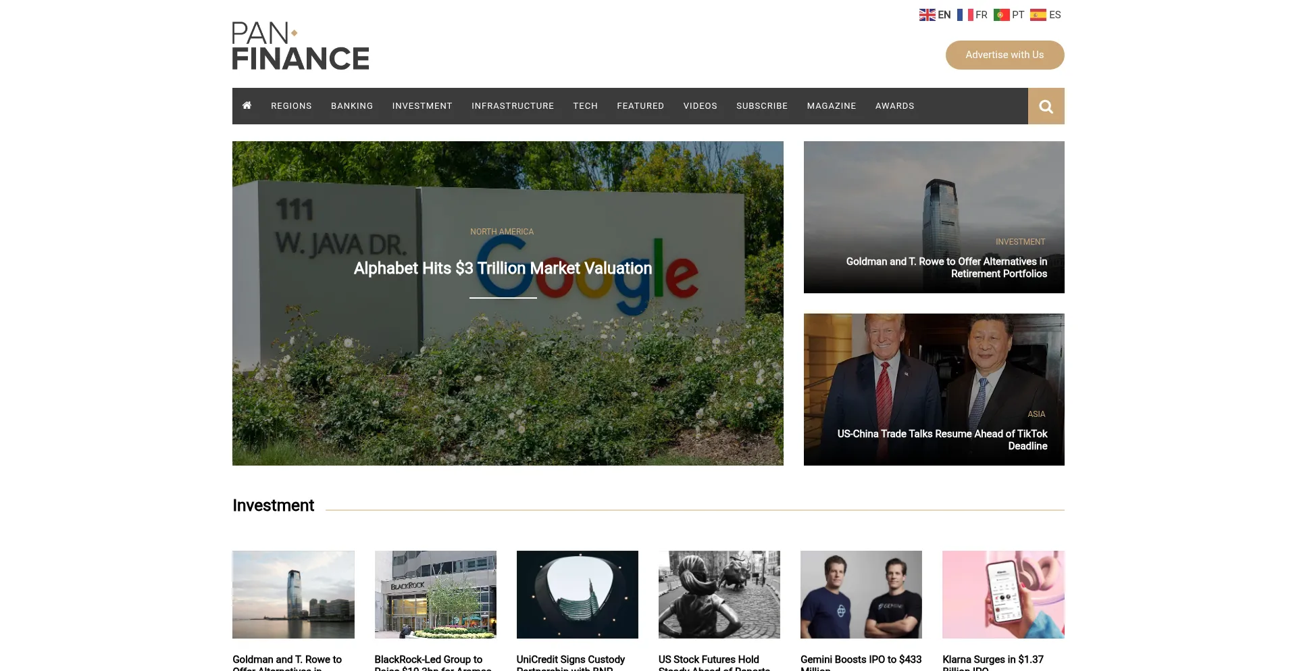The width and height of the screenshot is (1297, 671).
Task: Go to Investment in the navigation bar
Action: point(422,106)
